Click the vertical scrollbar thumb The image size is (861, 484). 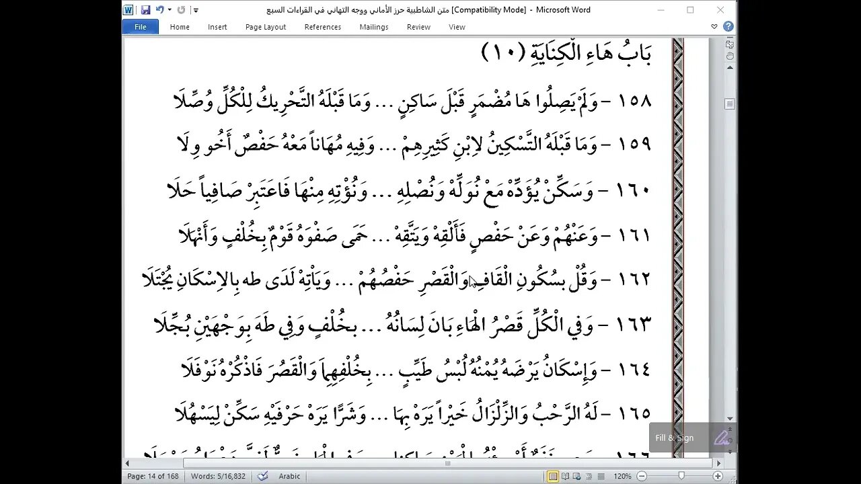point(730,104)
